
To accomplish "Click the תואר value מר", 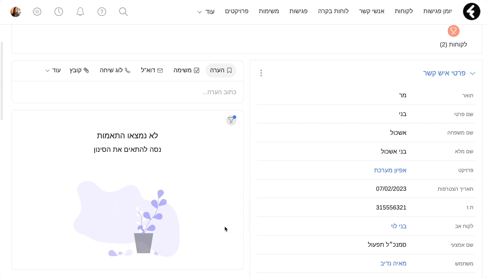I will click(402, 95).
